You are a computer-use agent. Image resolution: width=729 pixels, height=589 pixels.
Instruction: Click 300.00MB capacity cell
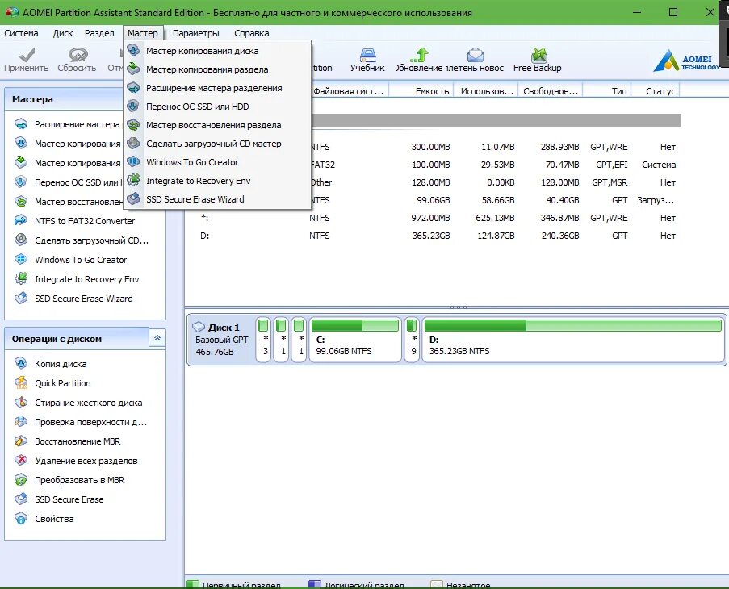pos(430,147)
